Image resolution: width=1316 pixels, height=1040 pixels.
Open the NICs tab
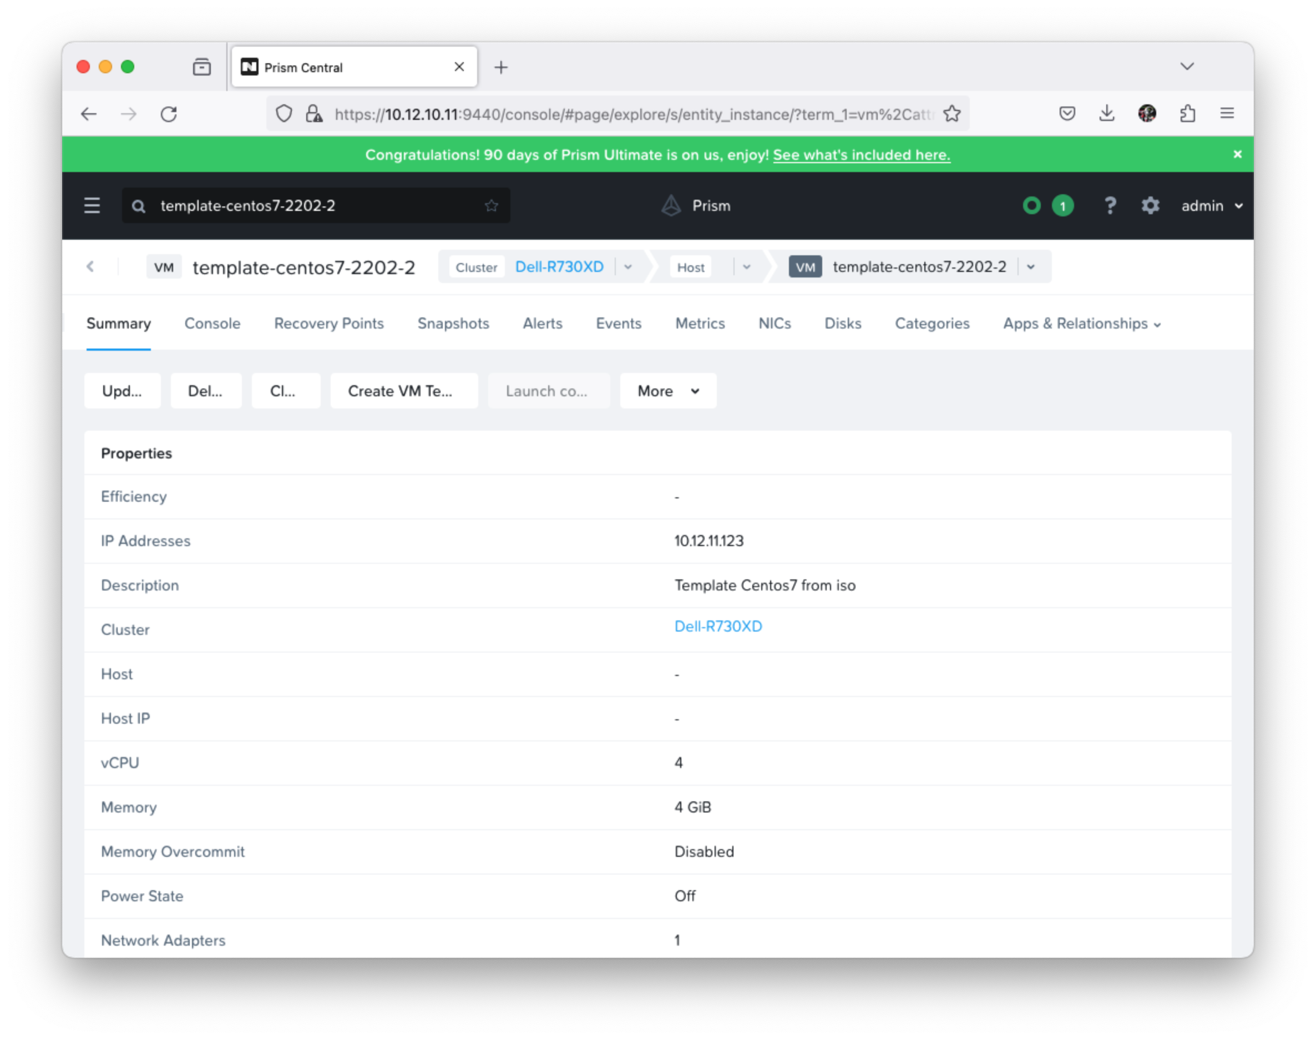[775, 324]
